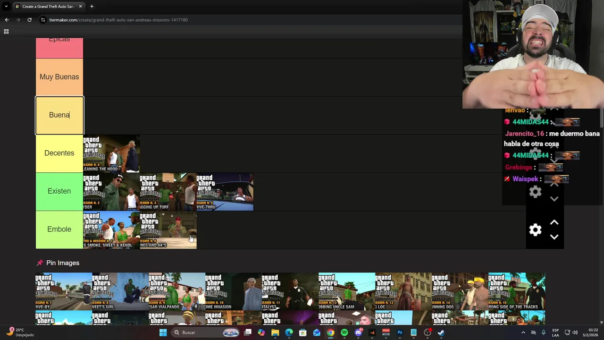The image size is (604, 340).
Task: Switch the ESP LAA keyboard language indicator
Action: click(555, 332)
